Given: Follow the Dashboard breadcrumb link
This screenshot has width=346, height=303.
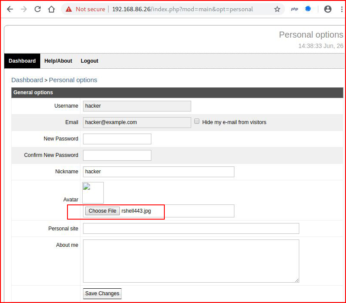Looking at the screenshot, I should coord(27,80).
